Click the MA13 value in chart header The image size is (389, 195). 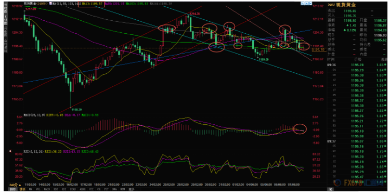pos(92,4)
